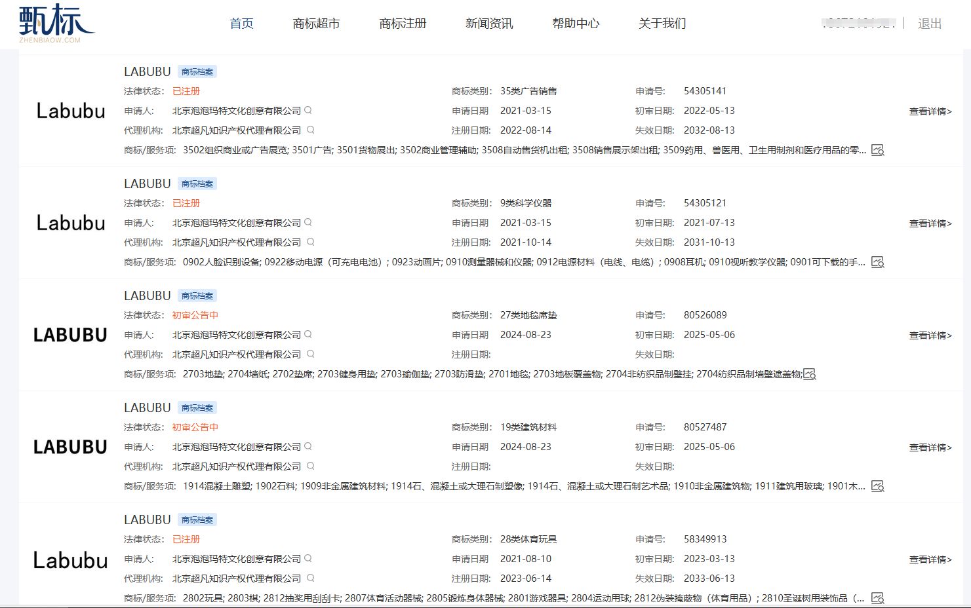Click 初审公告中 status of 27类地毯席垫 record
This screenshot has width=971, height=608.
[x=195, y=315]
